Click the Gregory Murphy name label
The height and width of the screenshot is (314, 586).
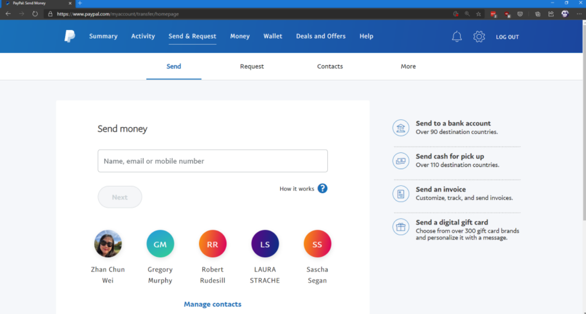pyautogui.click(x=160, y=275)
